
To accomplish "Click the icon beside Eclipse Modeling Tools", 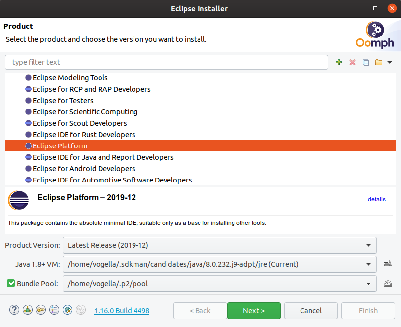I will point(28,77).
